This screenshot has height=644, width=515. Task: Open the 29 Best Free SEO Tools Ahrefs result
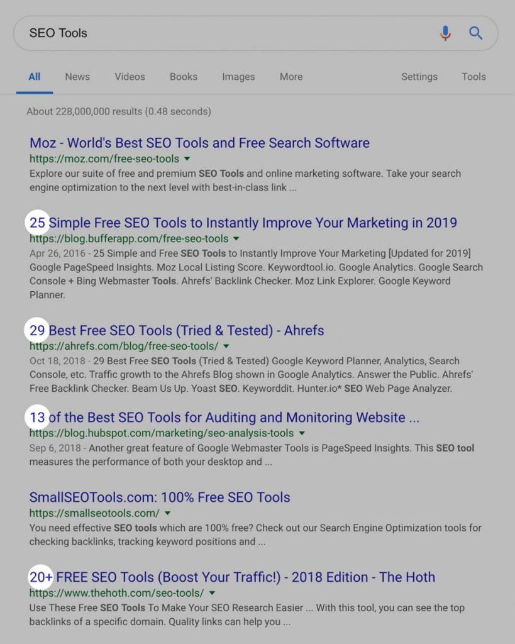coord(177,330)
